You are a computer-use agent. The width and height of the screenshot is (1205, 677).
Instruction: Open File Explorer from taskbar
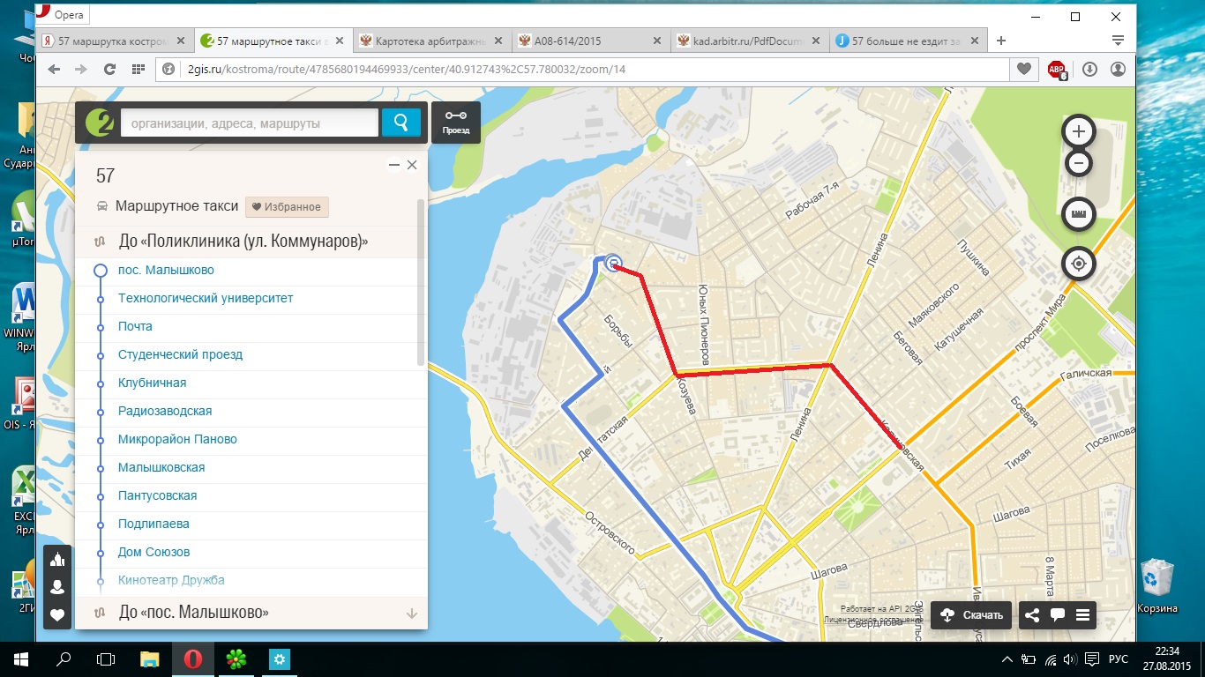150,658
